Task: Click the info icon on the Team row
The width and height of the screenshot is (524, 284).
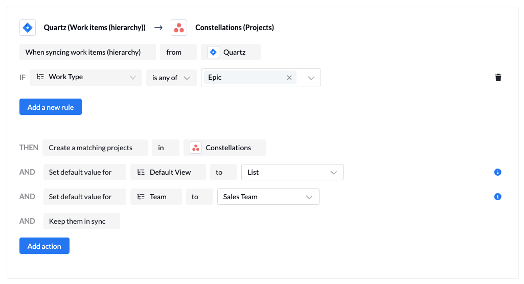Action: pos(498,197)
